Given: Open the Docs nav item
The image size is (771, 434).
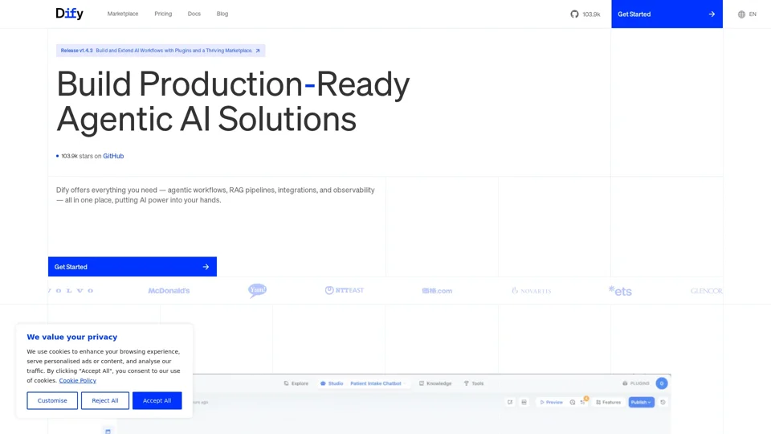Looking at the screenshot, I should (x=194, y=14).
